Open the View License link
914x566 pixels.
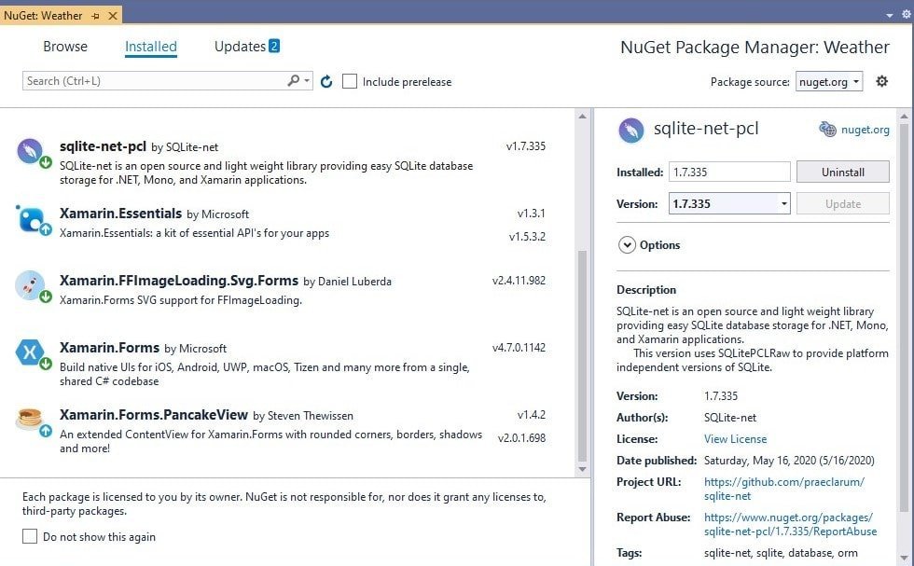tap(735, 439)
